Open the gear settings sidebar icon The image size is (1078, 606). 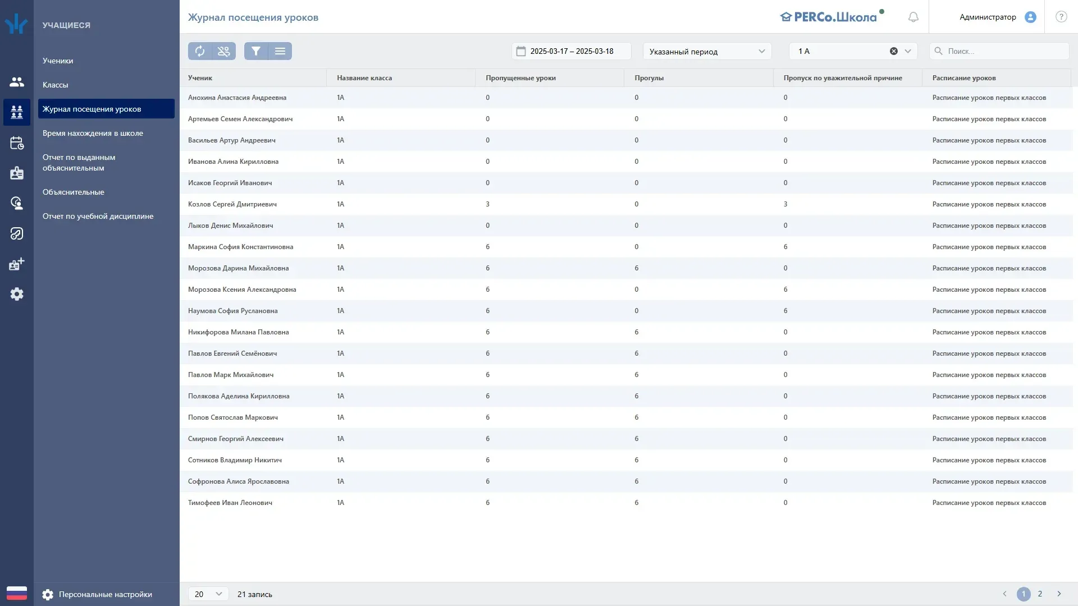17,294
